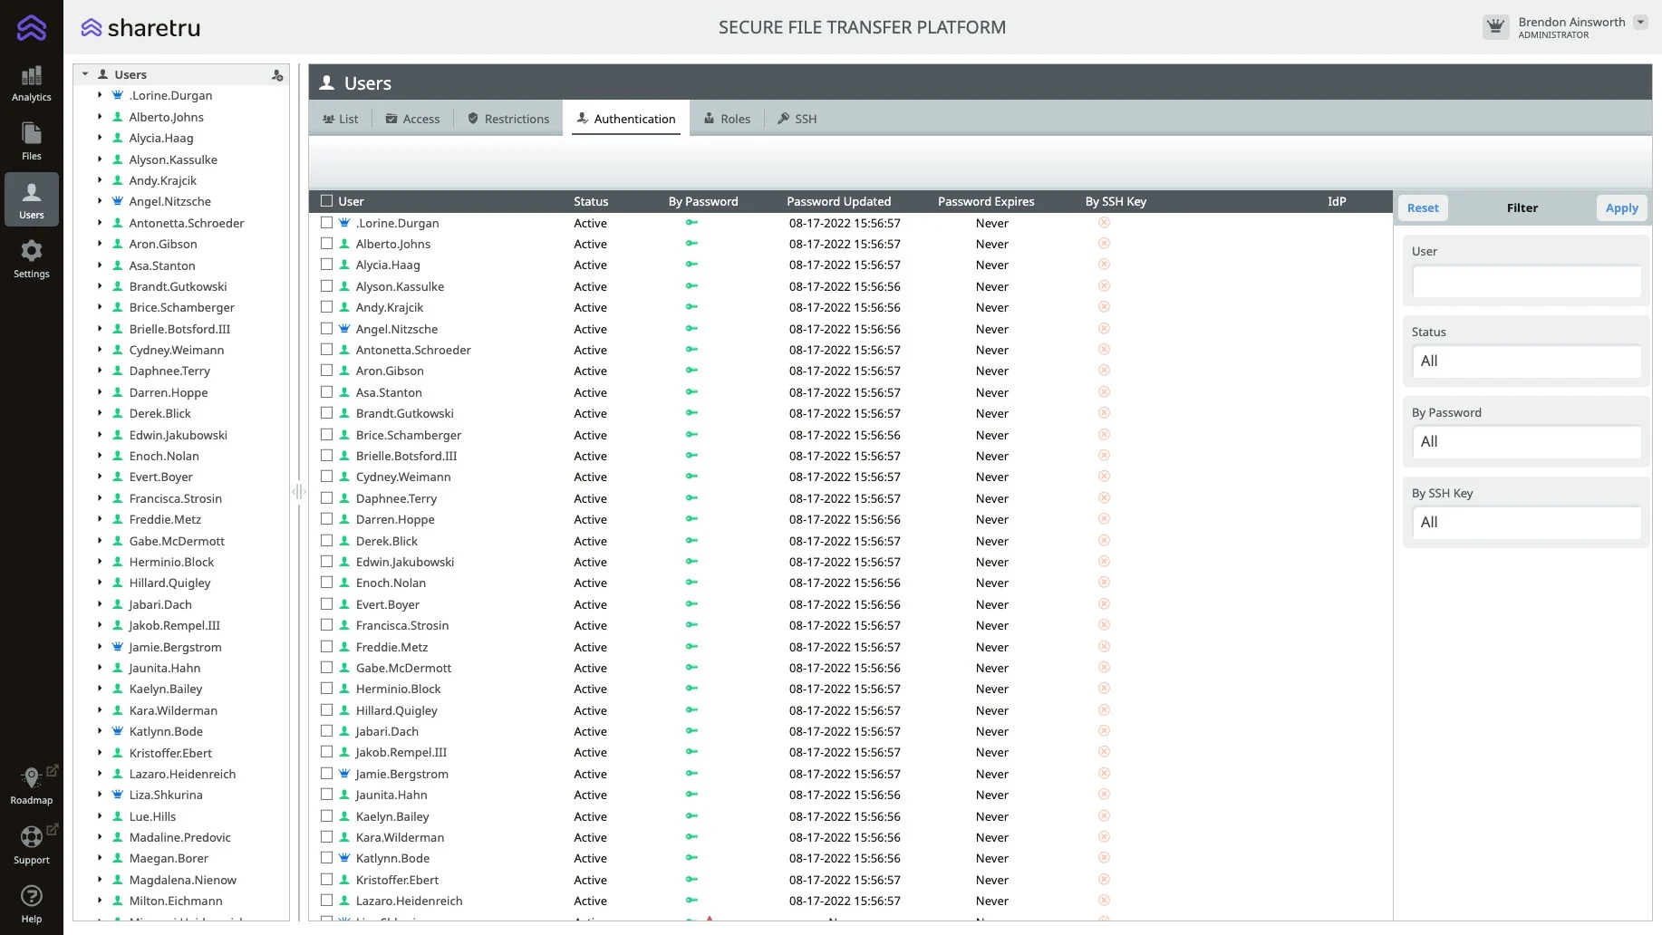Expand Madaline.Predovic in the users tree
The image size is (1662, 935).
pyautogui.click(x=100, y=837)
